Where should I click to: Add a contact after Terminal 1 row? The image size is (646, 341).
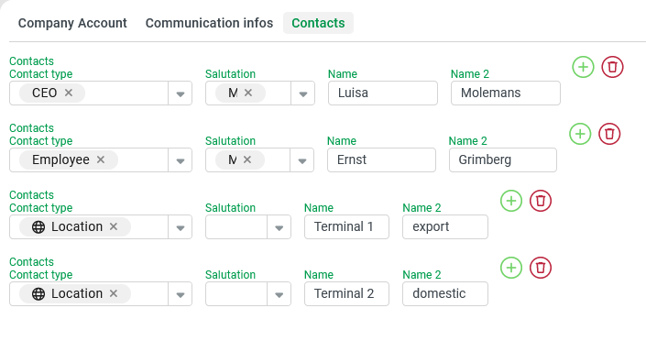point(511,201)
